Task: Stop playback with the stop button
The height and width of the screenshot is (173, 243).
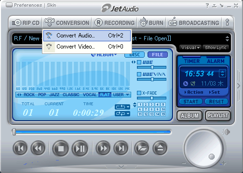Action: [x=61, y=148]
